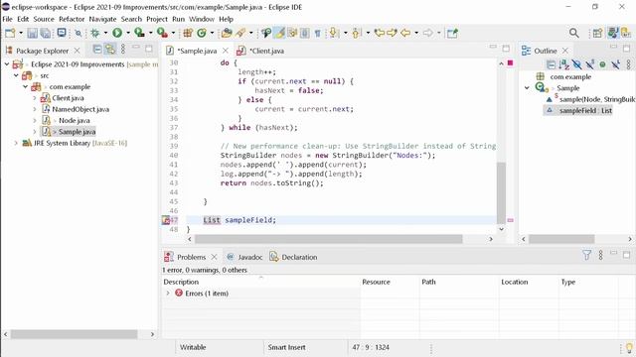This screenshot has height=357, width=636.
Task: Click the New wizard toolbar icon
Action: point(10,33)
